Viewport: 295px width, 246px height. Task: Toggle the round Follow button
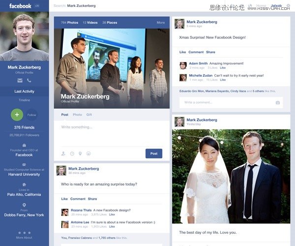[x=31, y=115]
